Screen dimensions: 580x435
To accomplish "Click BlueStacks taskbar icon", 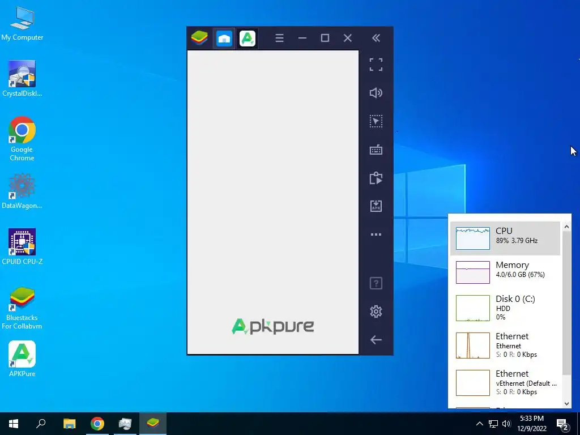I will point(153,424).
